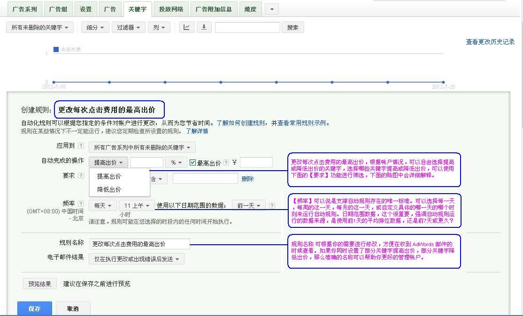The width and height of the screenshot is (523, 316).
Task: Open the more-tabs arrow after 维度
Action: [271, 9]
